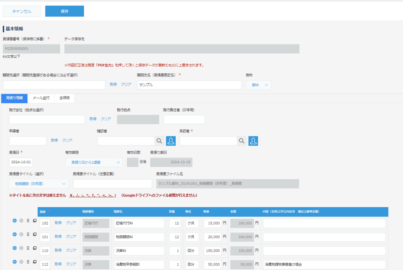This screenshot has width=403, height=270.
Task: Focus the 申請者 input field
Action: (x=28, y=141)
